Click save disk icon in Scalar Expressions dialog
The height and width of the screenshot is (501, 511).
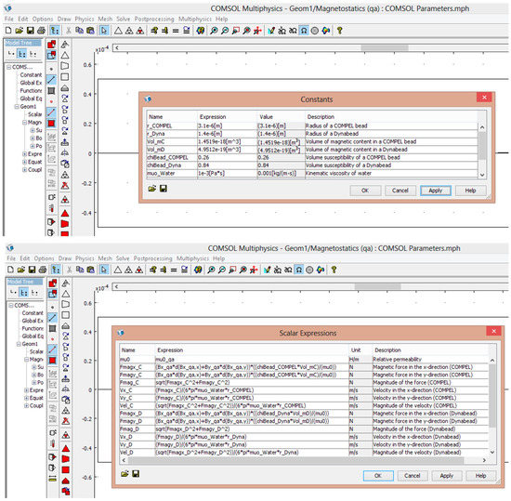click(136, 474)
